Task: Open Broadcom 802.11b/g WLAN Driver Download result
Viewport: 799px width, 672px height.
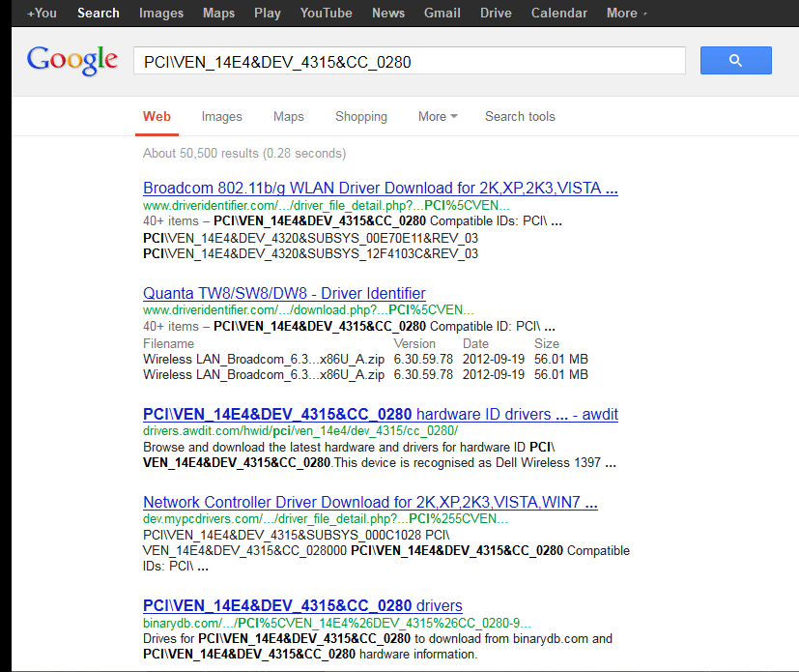Action: (380, 189)
